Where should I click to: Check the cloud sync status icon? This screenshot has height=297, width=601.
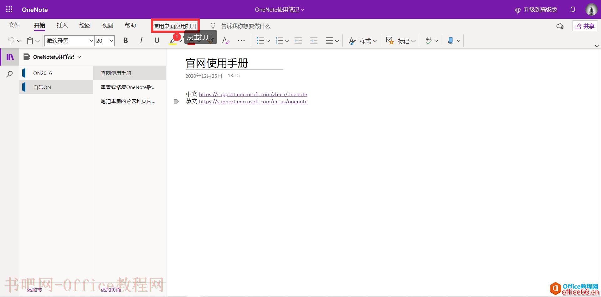pyautogui.click(x=560, y=26)
